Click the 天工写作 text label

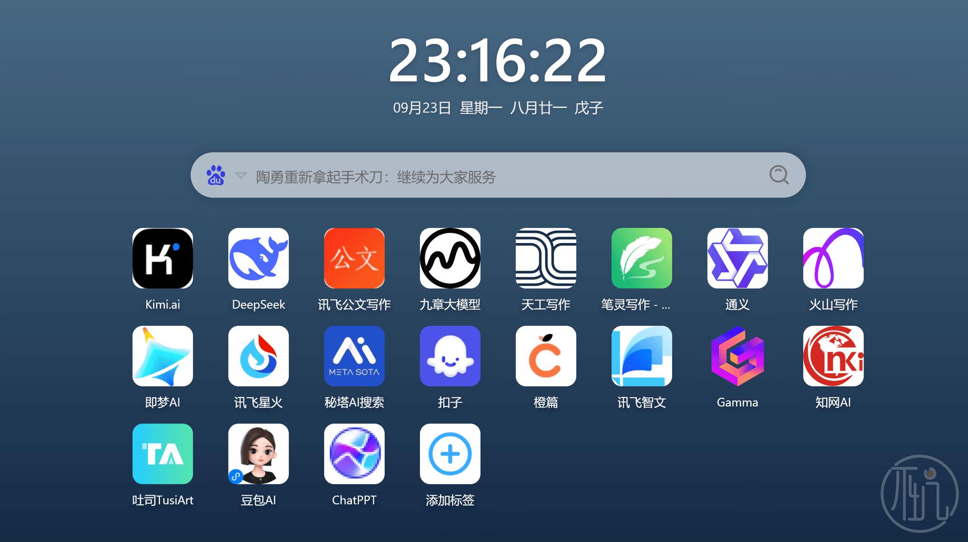click(546, 305)
